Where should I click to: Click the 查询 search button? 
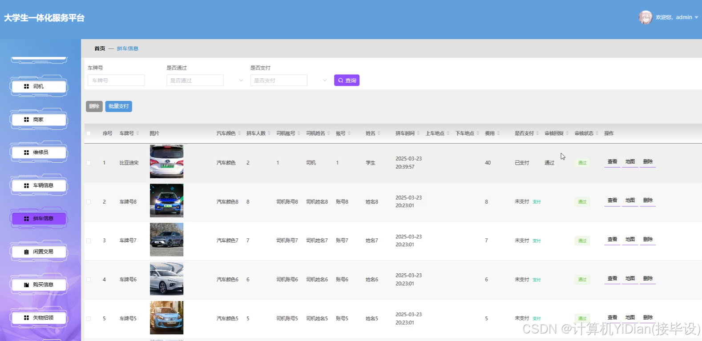point(347,80)
